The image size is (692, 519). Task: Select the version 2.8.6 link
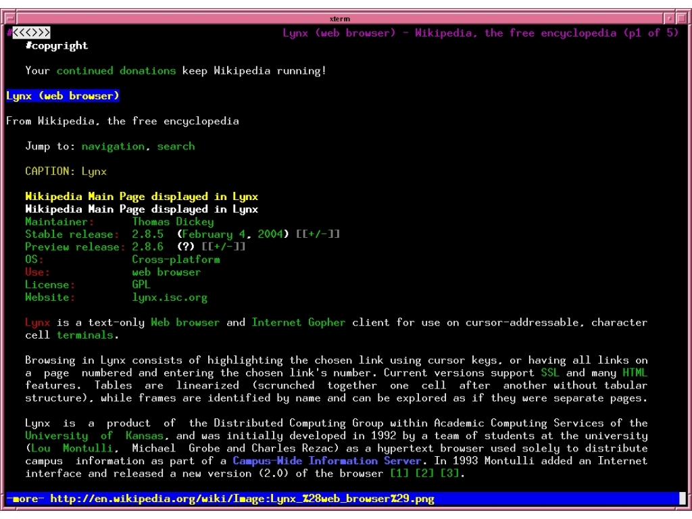pyautogui.click(x=148, y=247)
